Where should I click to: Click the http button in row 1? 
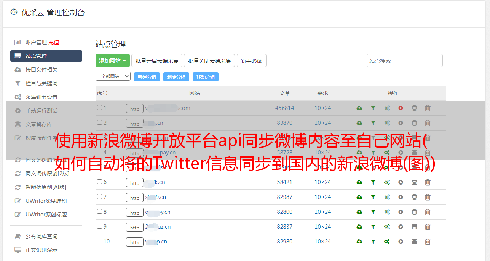point(135,109)
